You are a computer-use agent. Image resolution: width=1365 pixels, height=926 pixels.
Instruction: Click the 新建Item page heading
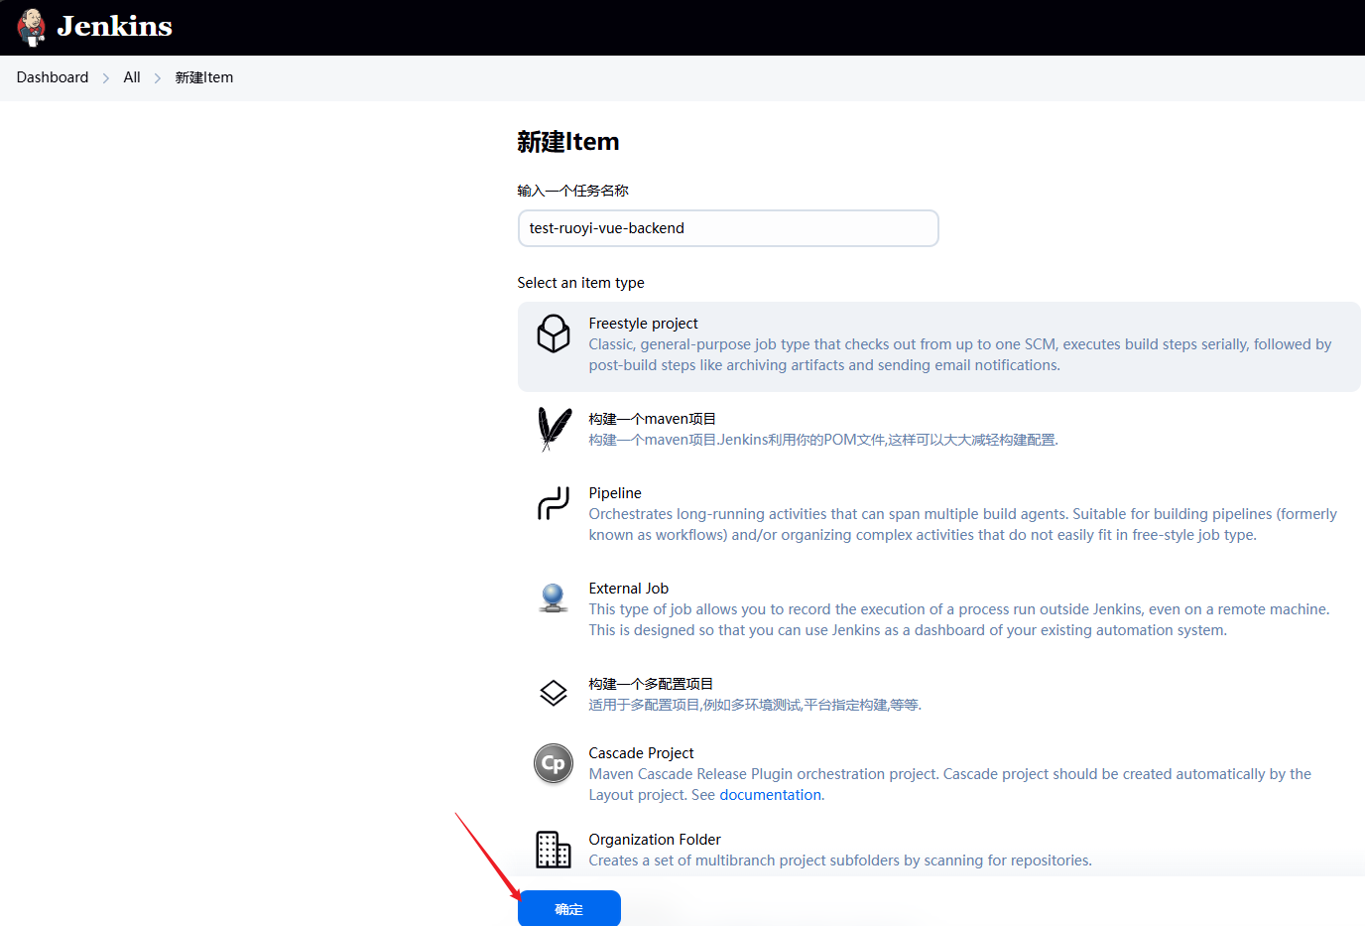568,142
